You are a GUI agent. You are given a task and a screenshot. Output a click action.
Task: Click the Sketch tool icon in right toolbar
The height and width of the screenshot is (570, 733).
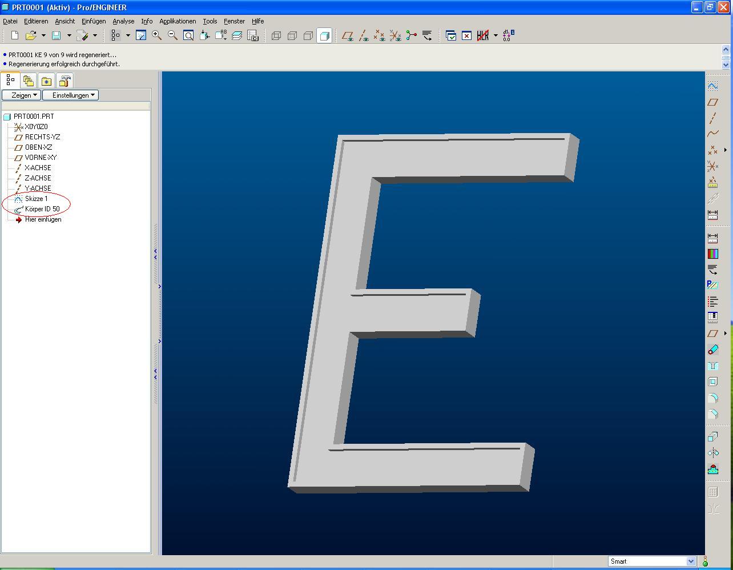pos(712,86)
